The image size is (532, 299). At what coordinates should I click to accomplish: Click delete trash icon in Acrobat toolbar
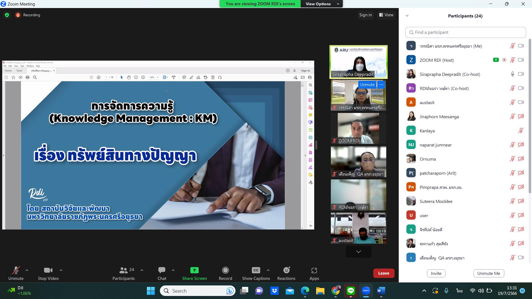click(213, 78)
